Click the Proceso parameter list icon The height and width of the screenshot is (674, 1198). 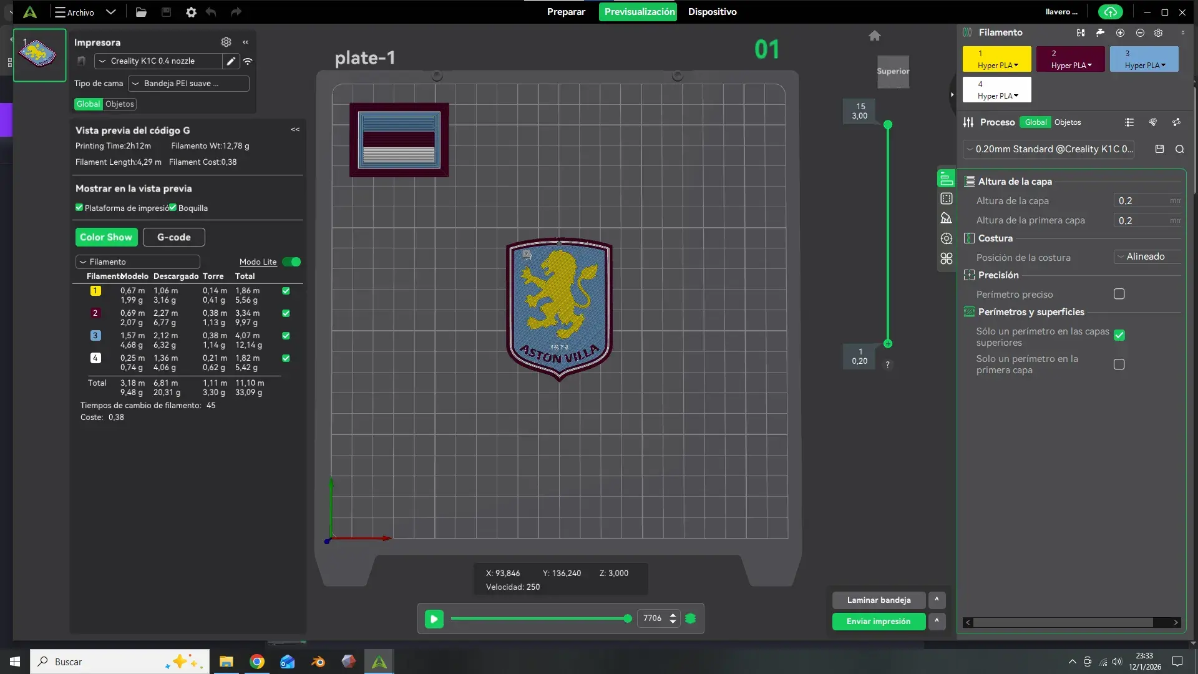[x=1129, y=122]
